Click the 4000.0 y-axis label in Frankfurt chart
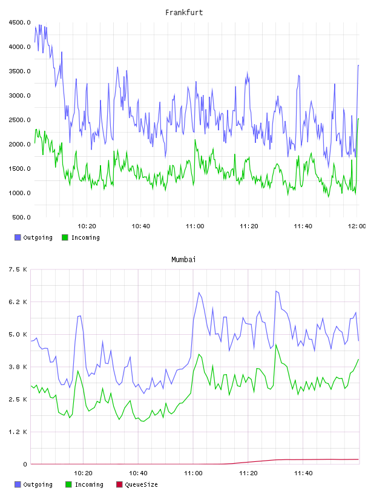Screen dimensions: 368x494 click(19, 47)
